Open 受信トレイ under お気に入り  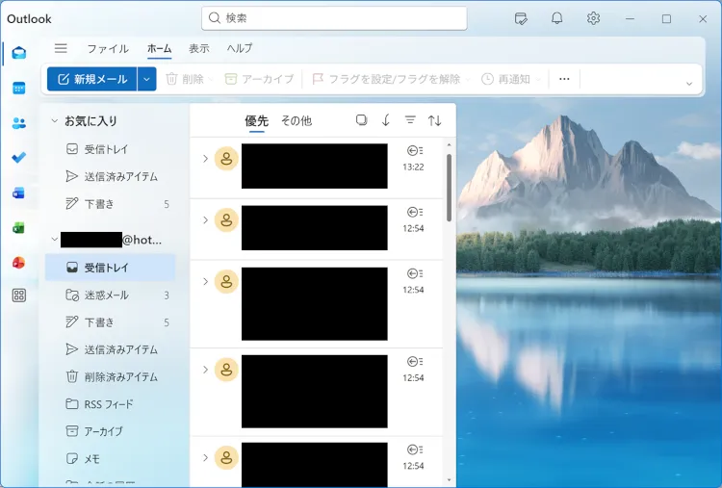pyautogui.click(x=111, y=149)
